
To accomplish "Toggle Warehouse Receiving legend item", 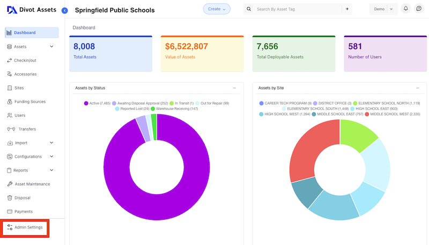I will (174, 109).
